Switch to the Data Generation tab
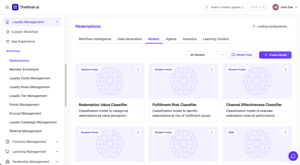This screenshot has height=165, width=300. tap(130, 39)
